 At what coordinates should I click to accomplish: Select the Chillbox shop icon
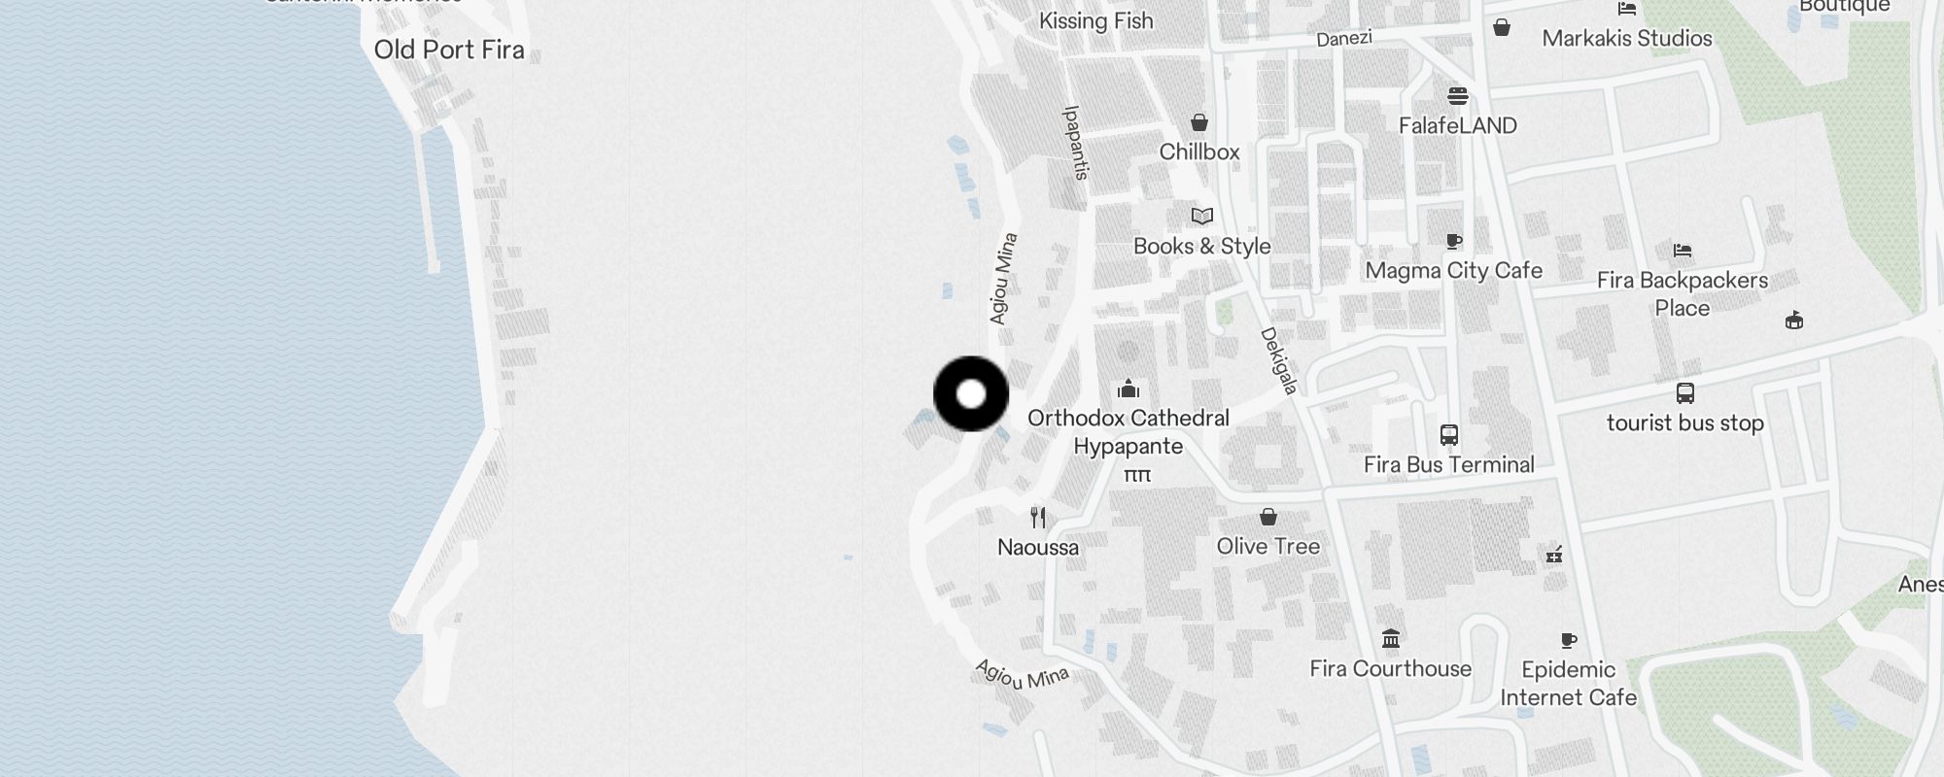[x=1199, y=122]
